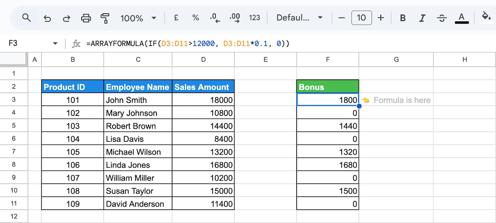Select the cell containing Linda Jones
Viewport: 496px width, 223px height.
138,165
